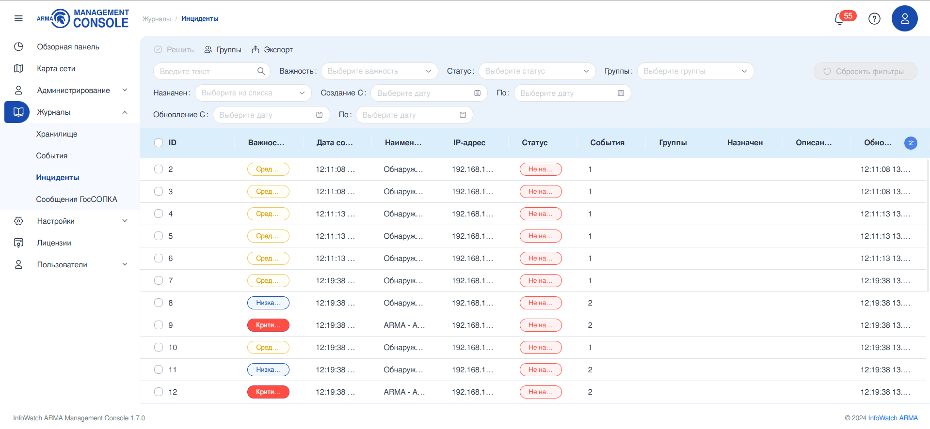Select all incidents with header checkbox
Image resolution: width=930 pixels, height=429 pixels.
(x=159, y=143)
